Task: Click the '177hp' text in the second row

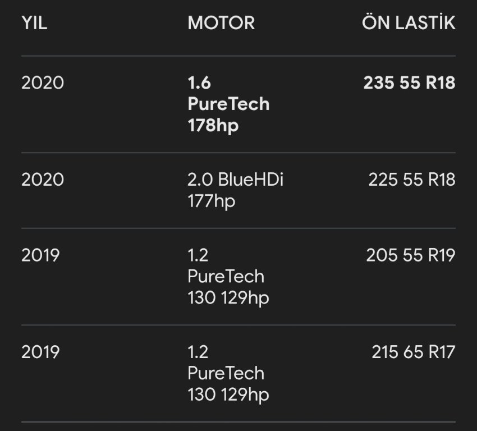Action: 212,200
